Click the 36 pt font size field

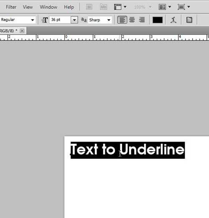tap(60, 20)
